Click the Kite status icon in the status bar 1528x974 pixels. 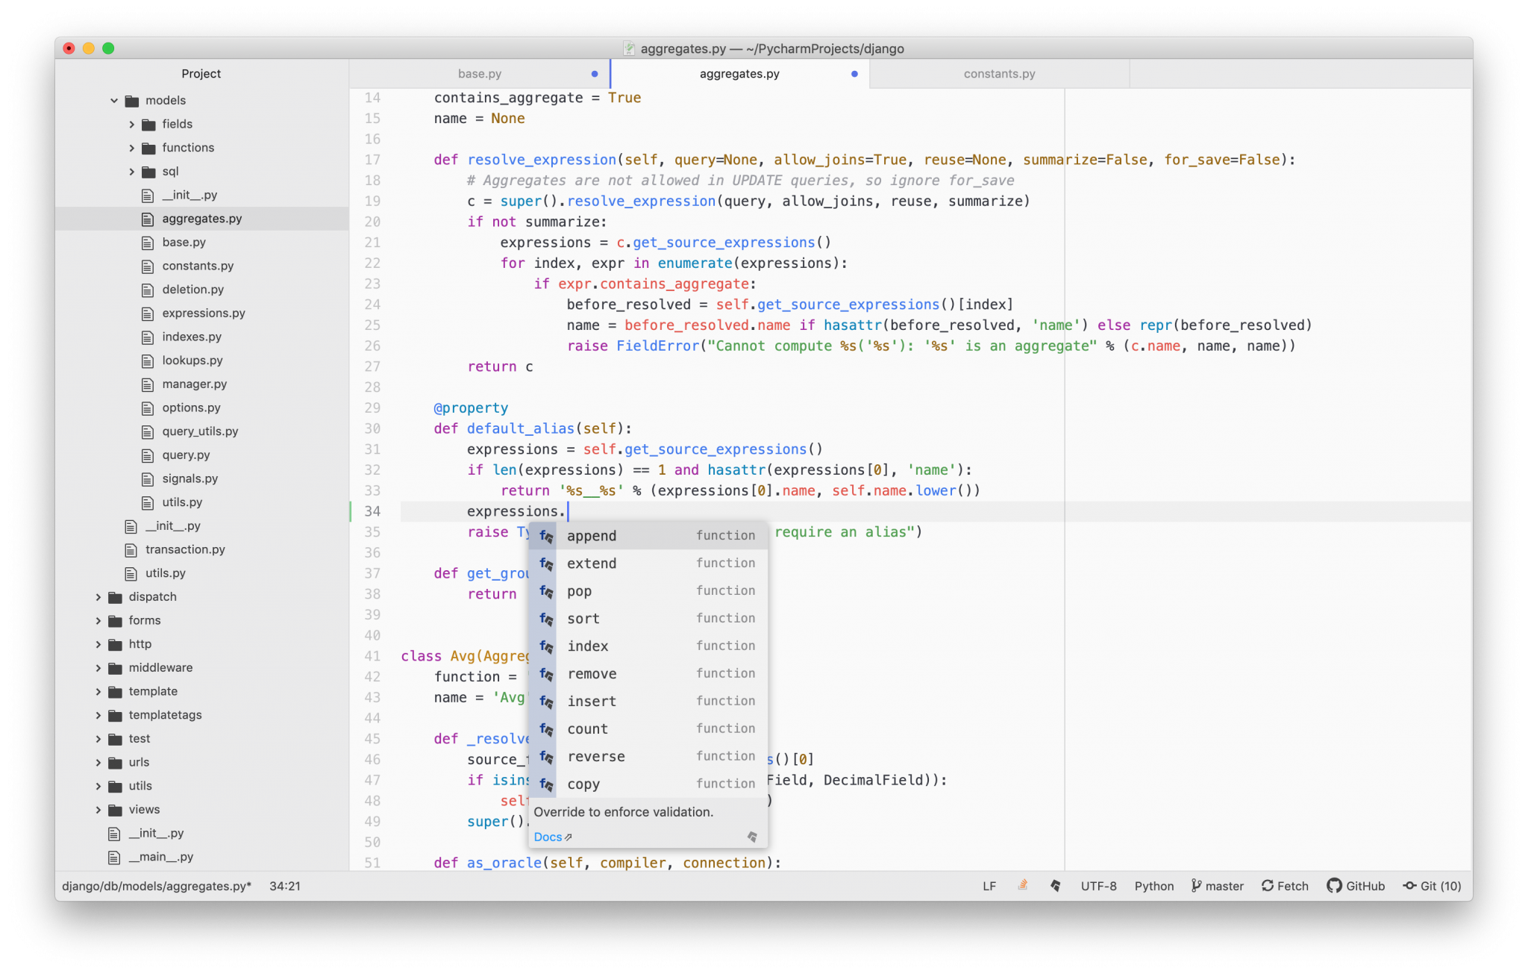pyautogui.click(x=1056, y=886)
